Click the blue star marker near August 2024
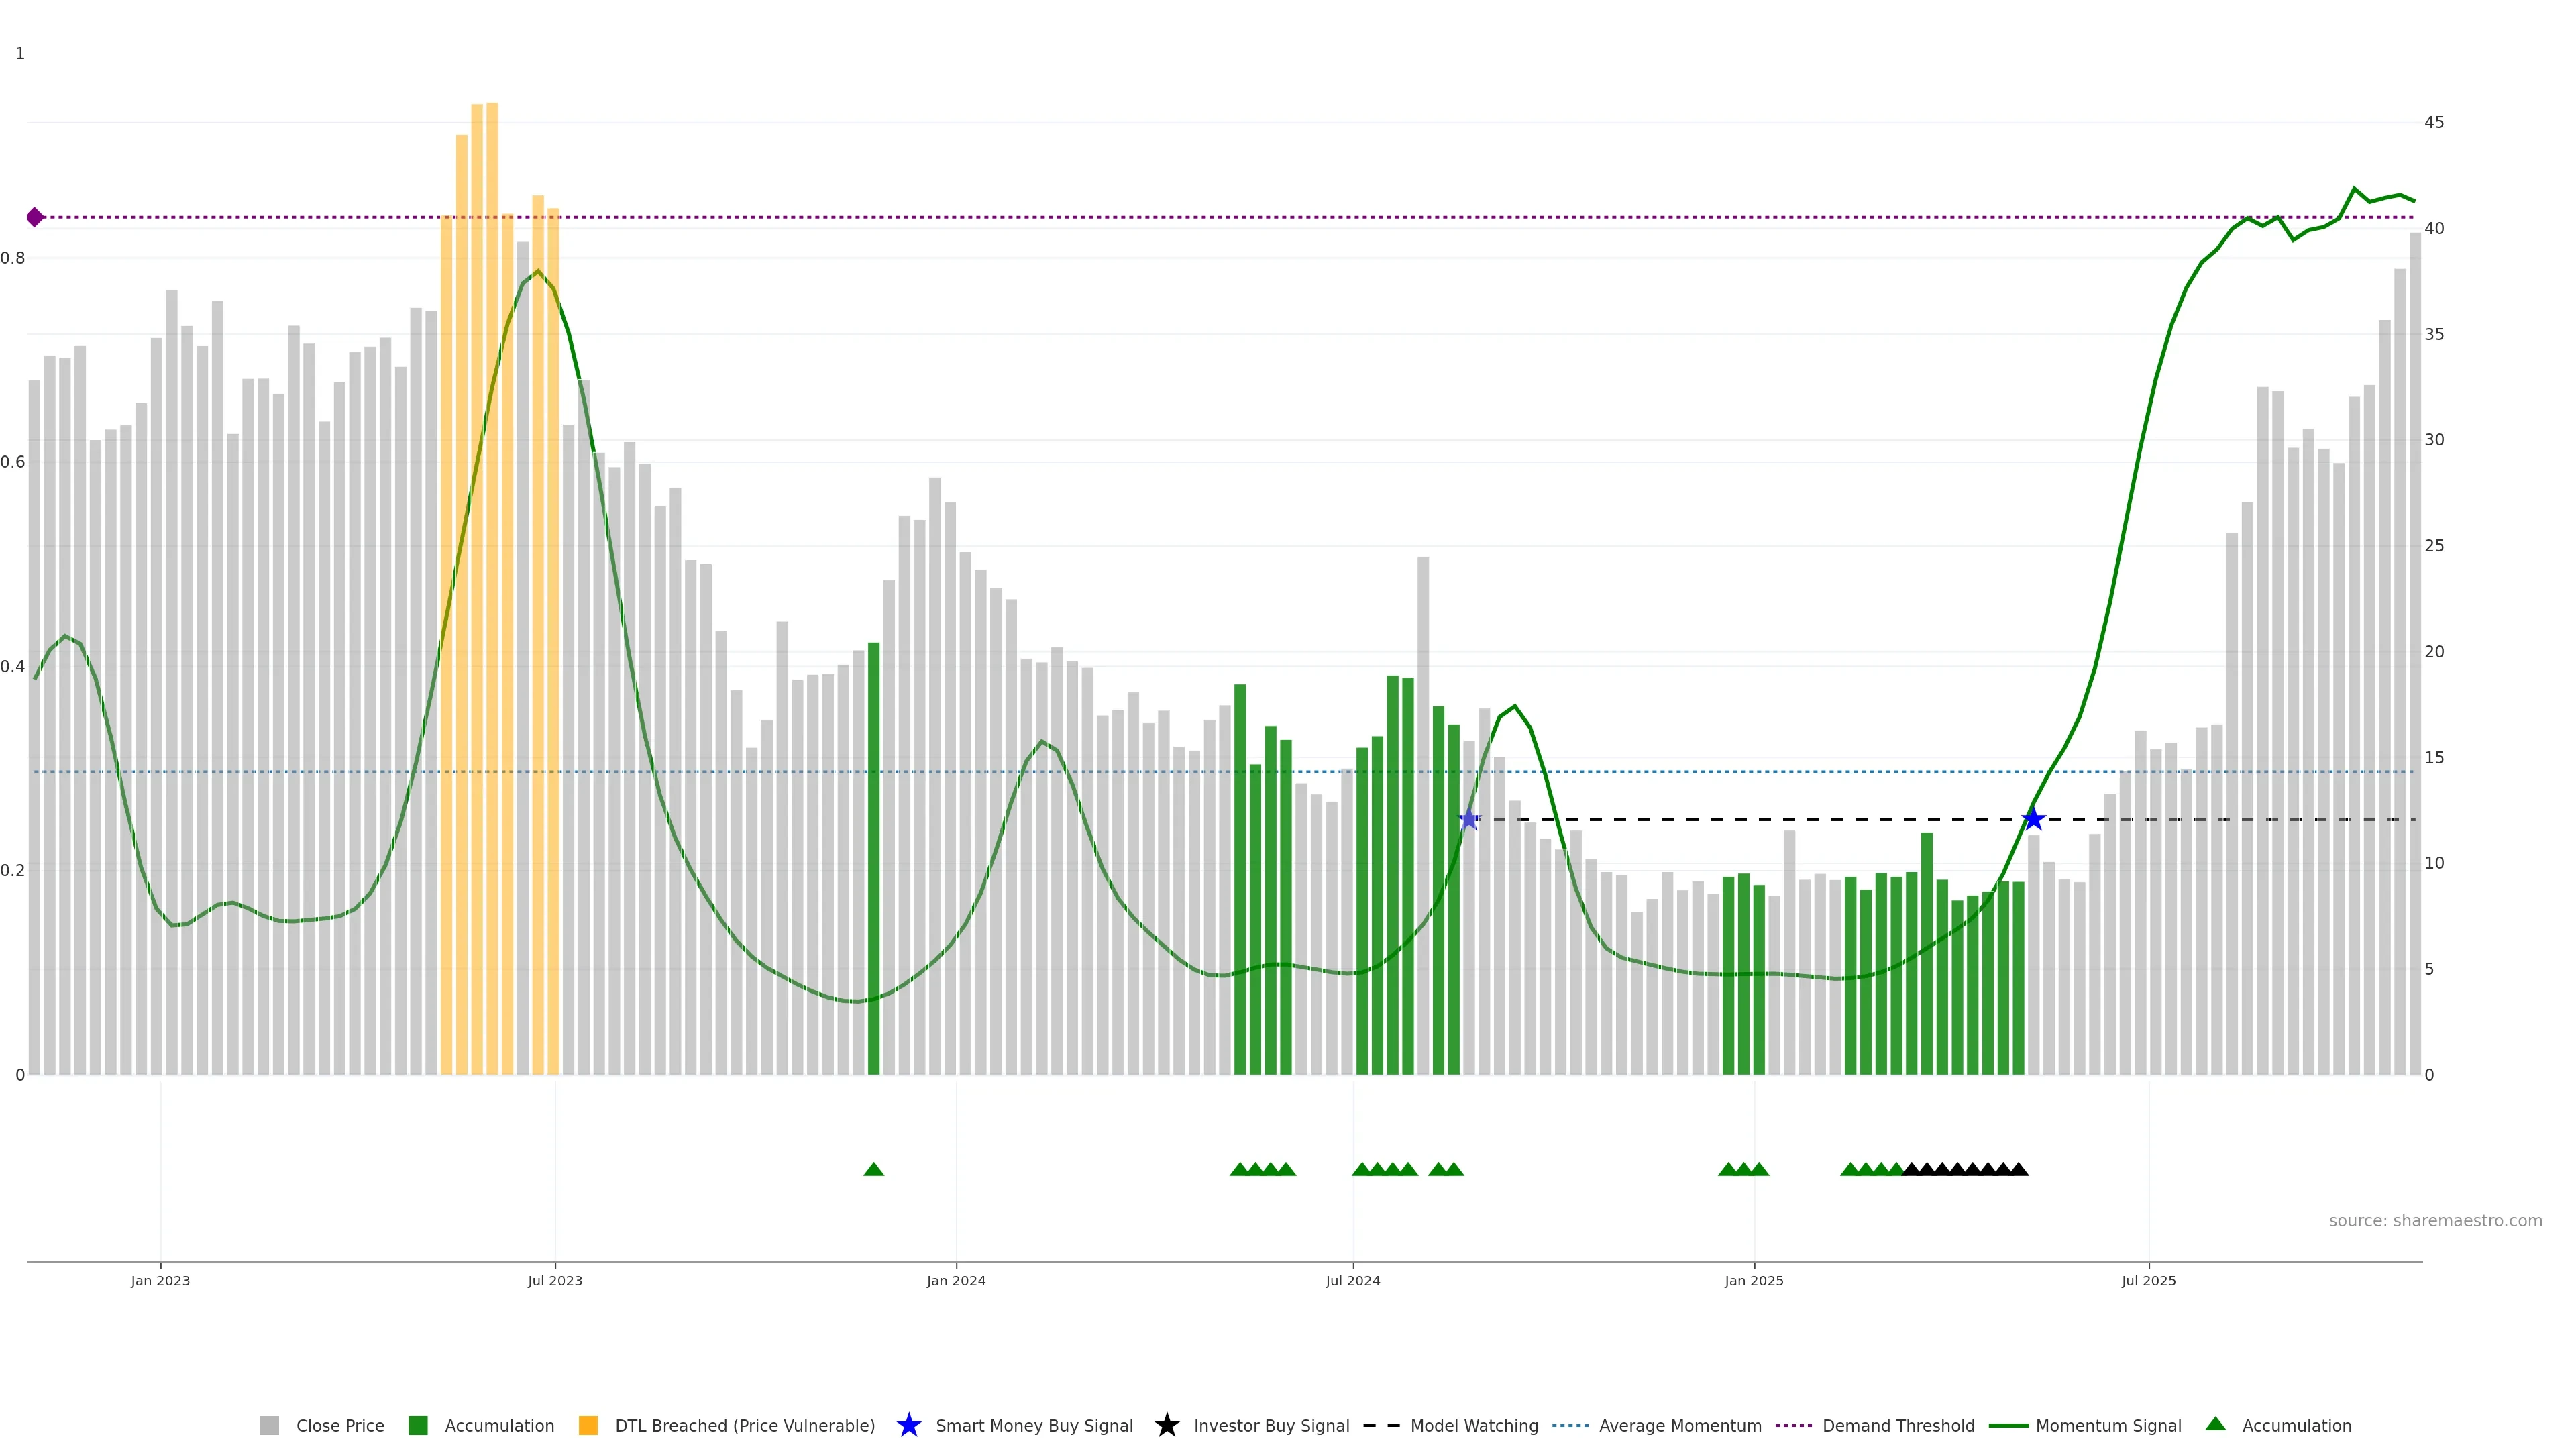 coord(1468,820)
